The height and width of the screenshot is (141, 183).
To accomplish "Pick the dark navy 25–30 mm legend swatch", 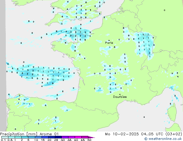I will click(58, 137).
